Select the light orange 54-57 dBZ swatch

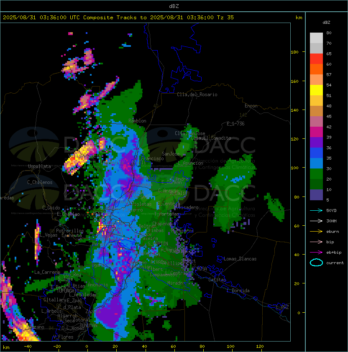[x=316, y=80]
